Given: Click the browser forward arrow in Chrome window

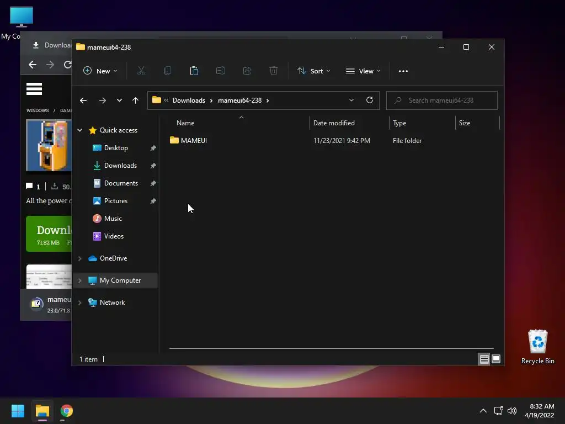Looking at the screenshot, I should (50, 65).
